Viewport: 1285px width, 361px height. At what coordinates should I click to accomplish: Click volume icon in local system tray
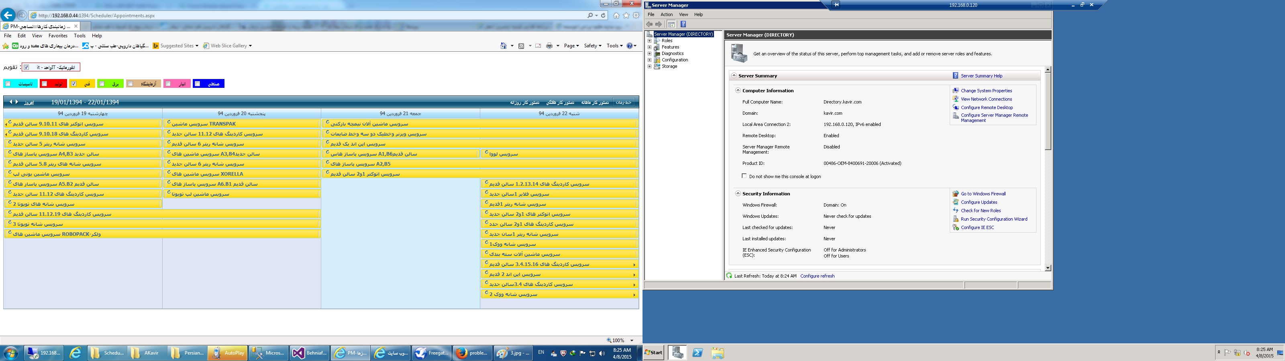click(602, 353)
